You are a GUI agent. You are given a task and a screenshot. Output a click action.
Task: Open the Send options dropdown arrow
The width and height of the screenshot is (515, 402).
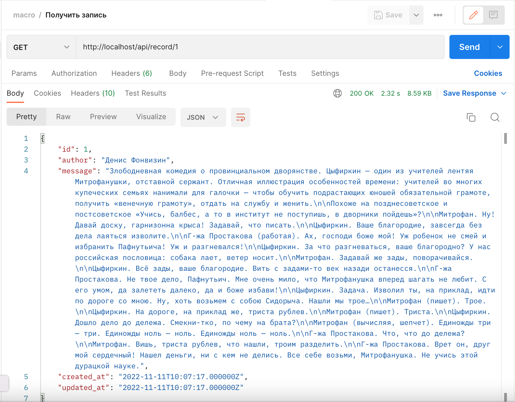[x=500, y=47]
